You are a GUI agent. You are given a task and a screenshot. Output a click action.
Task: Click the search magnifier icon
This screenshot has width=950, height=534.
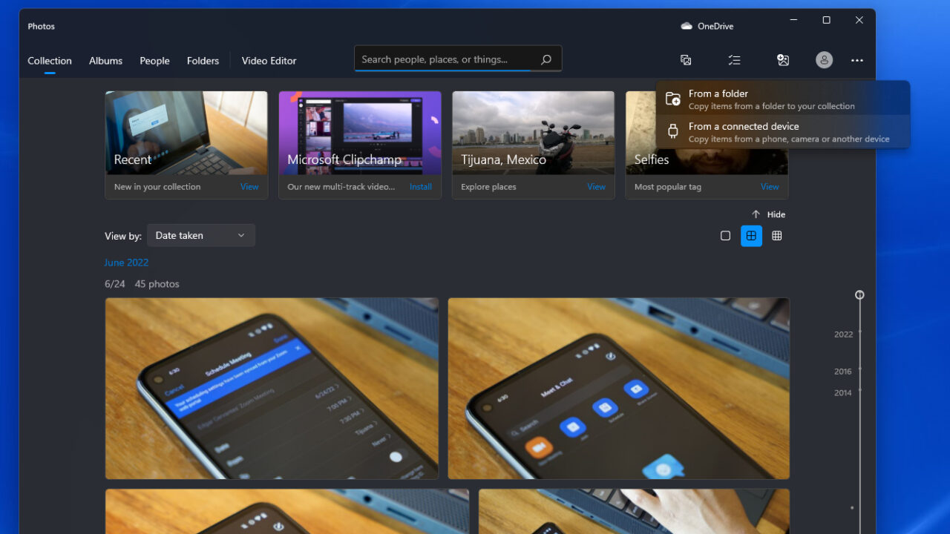click(x=546, y=59)
